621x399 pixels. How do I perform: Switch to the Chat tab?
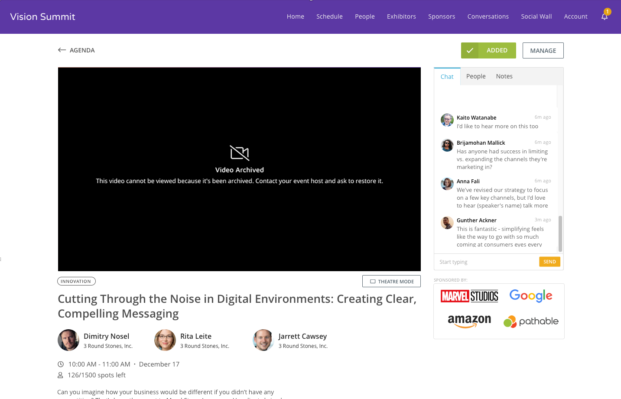click(x=447, y=77)
